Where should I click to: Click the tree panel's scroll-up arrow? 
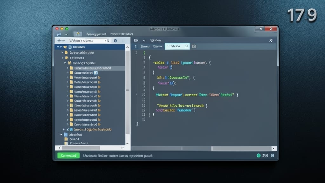tap(128, 47)
